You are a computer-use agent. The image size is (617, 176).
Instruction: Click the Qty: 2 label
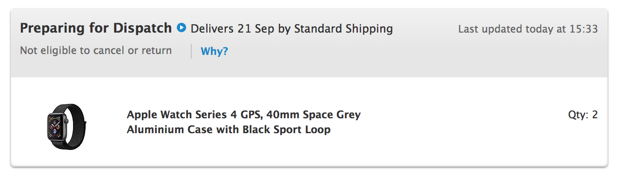click(583, 115)
